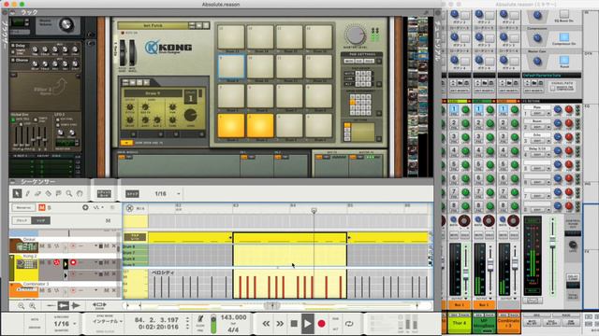599x336 pixels.
Task: Click EQ Boost On button in mixer
Action: coord(563,14)
